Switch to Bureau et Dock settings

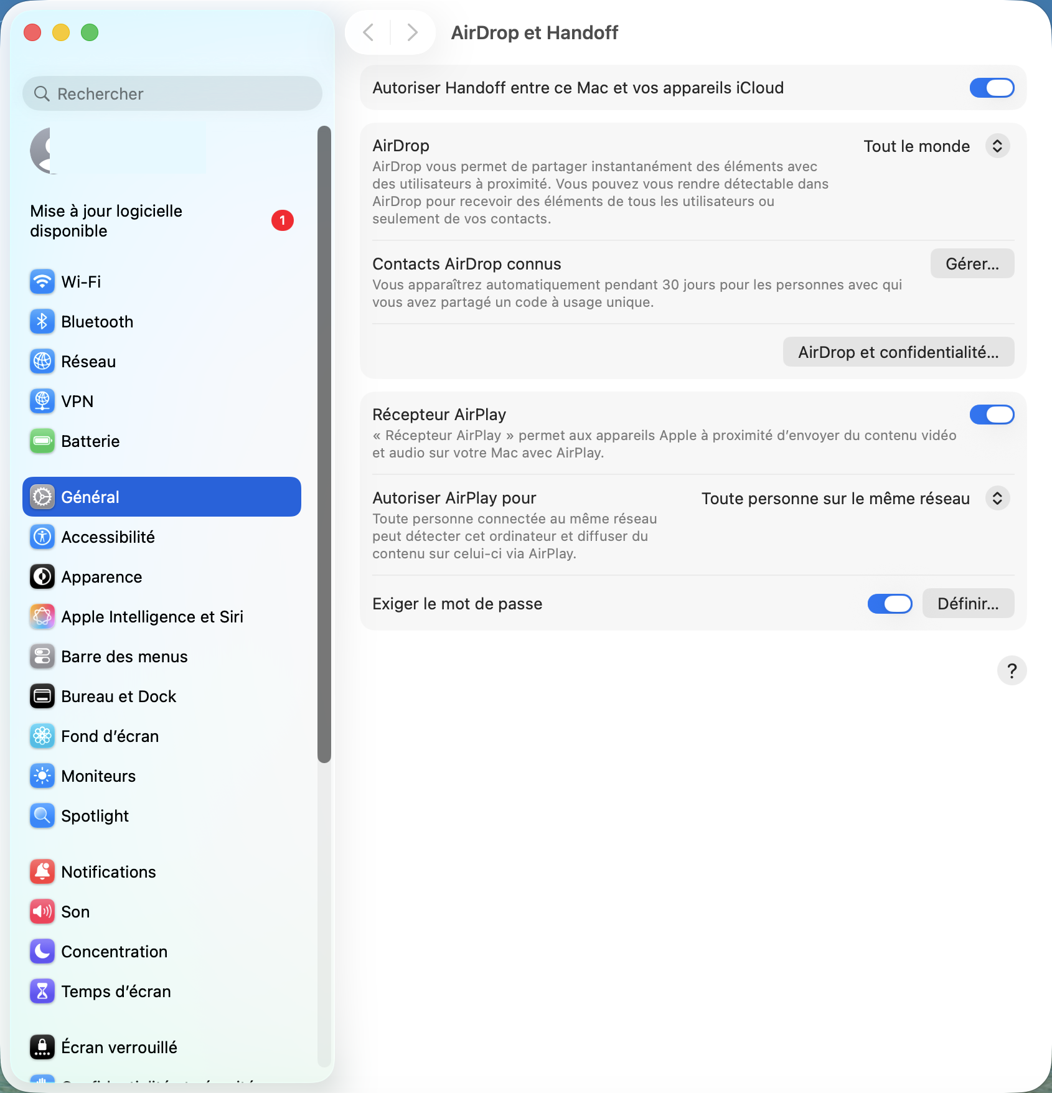[x=162, y=697]
